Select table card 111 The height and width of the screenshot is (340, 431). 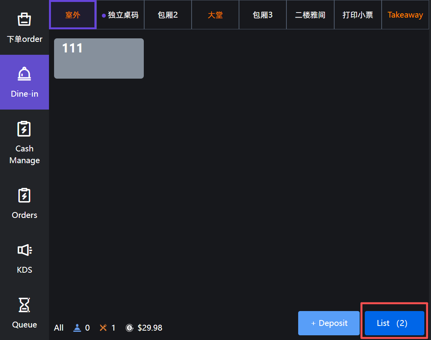[99, 59]
